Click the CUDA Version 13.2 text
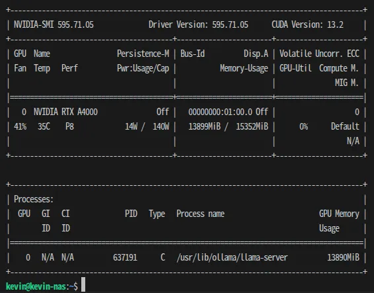 (x=307, y=24)
